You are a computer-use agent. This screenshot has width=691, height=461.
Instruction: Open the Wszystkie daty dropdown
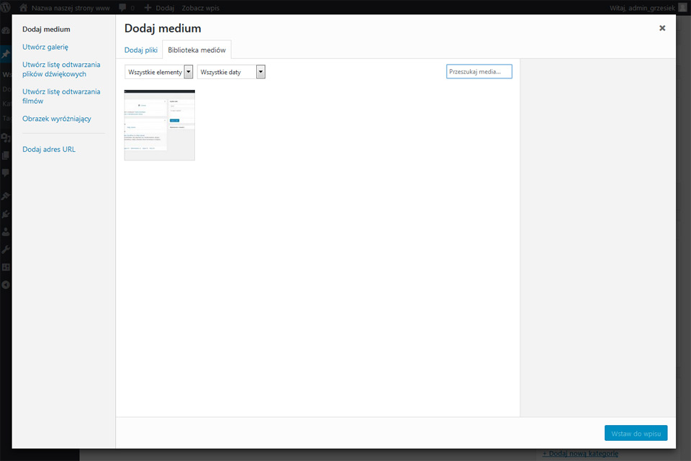click(231, 72)
